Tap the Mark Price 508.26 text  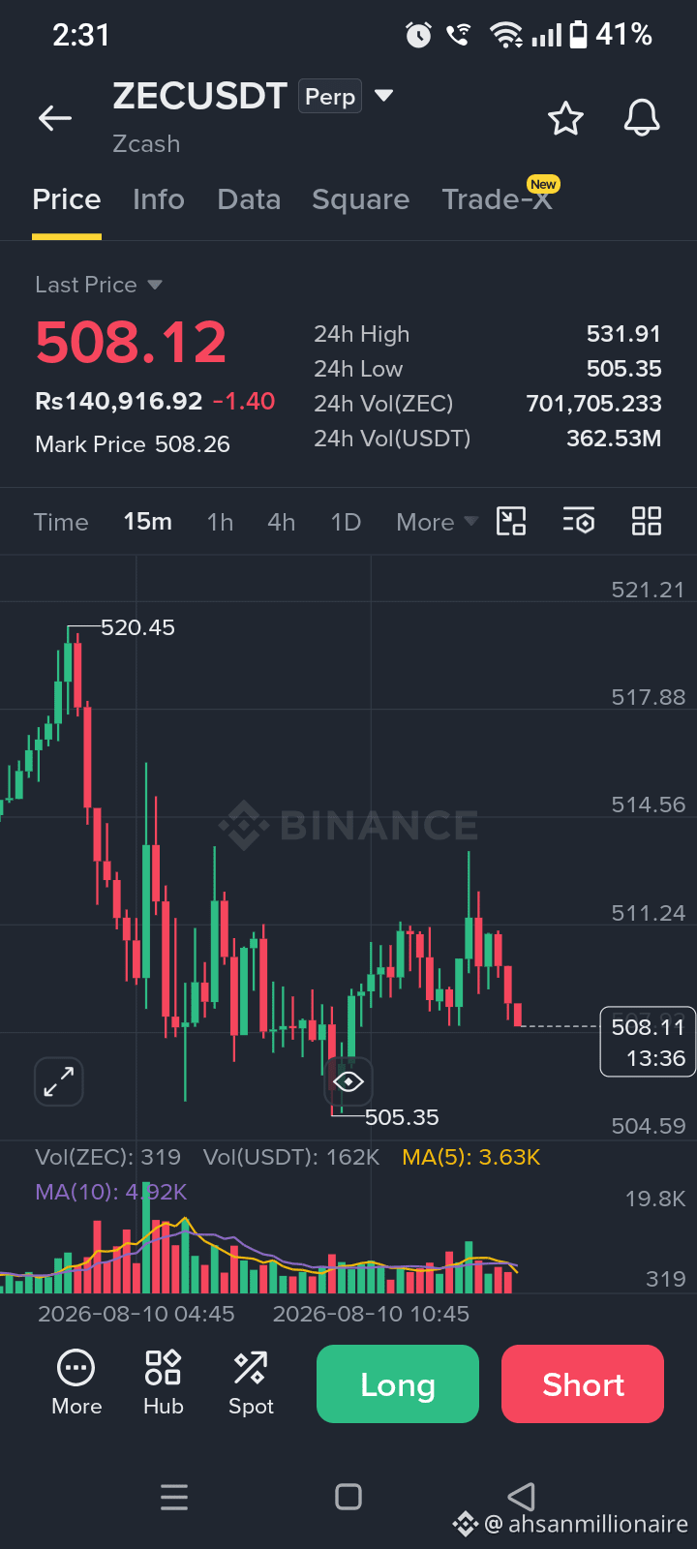click(133, 444)
